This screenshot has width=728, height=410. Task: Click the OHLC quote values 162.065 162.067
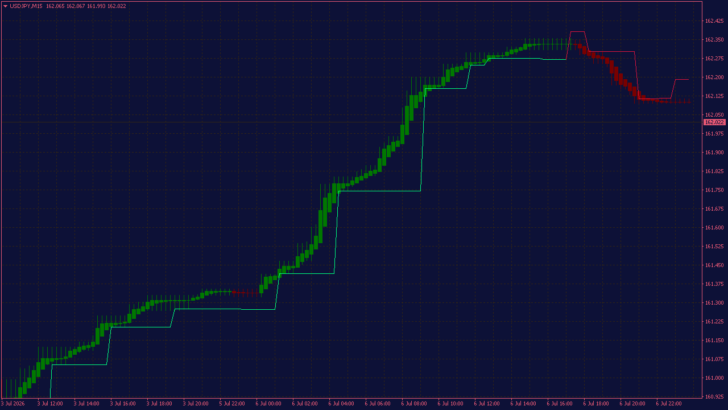coord(65,6)
